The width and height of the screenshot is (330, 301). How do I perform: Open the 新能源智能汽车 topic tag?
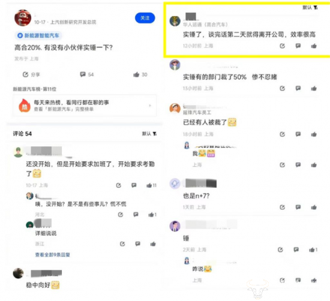(38, 35)
